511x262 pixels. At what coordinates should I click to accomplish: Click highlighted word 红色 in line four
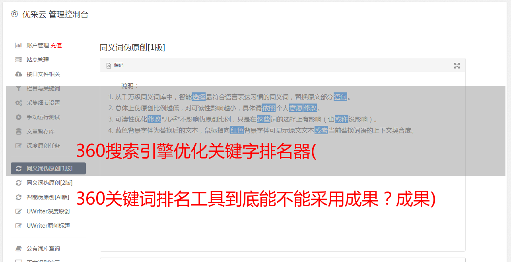[x=237, y=130]
